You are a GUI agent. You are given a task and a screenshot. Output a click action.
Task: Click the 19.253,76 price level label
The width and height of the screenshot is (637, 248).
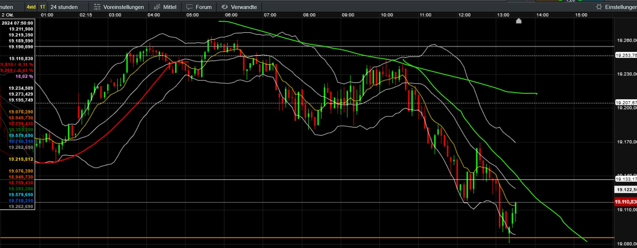[626, 55]
